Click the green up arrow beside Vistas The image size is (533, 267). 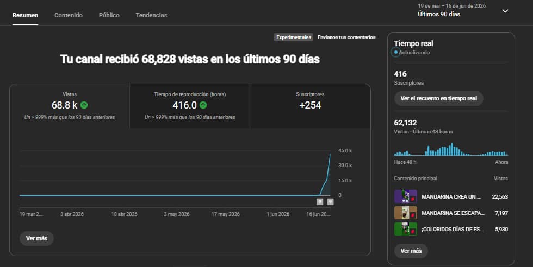84,105
